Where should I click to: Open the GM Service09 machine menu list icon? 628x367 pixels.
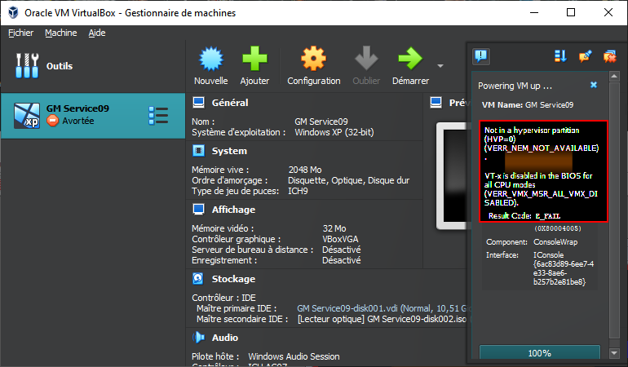[x=158, y=115]
